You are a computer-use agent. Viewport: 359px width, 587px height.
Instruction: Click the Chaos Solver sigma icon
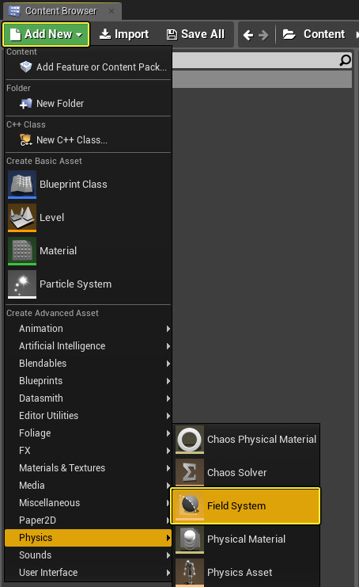190,473
